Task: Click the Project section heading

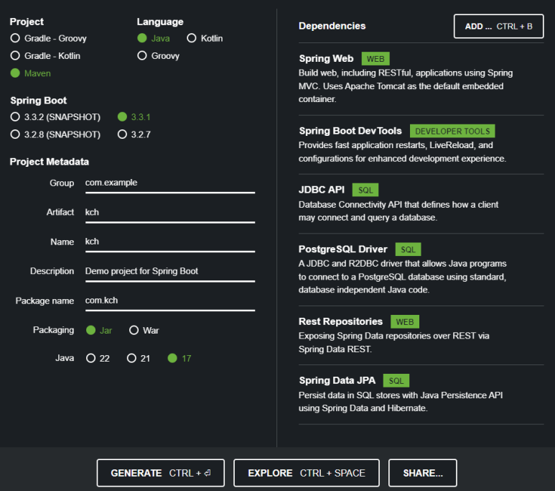Action: click(27, 22)
